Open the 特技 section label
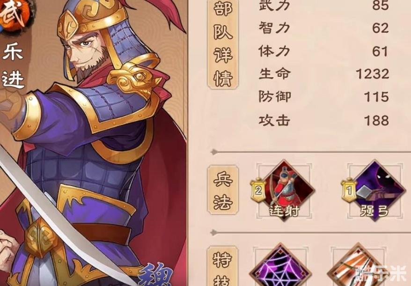The width and height of the screenshot is (411, 286). (x=222, y=266)
